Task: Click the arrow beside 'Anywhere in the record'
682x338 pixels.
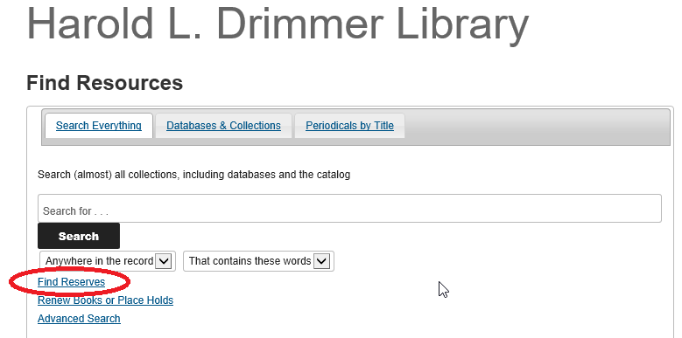Action: click(x=164, y=261)
